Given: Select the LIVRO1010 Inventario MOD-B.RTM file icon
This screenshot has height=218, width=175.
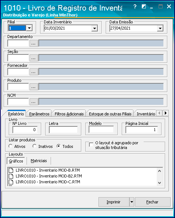Looking at the screenshot, I should coord(11,170).
